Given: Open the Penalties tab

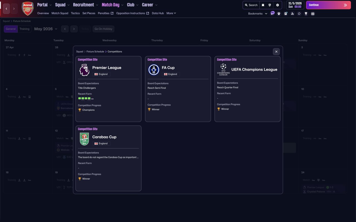Looking at the screenshot, I should click(x=106, y=13).
